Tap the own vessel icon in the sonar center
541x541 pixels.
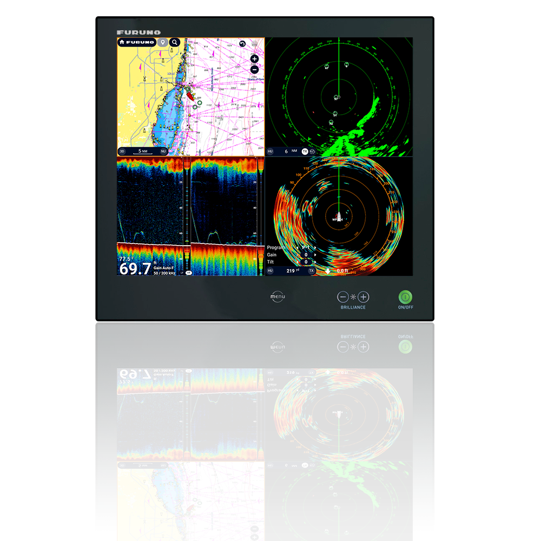point(339,217)
